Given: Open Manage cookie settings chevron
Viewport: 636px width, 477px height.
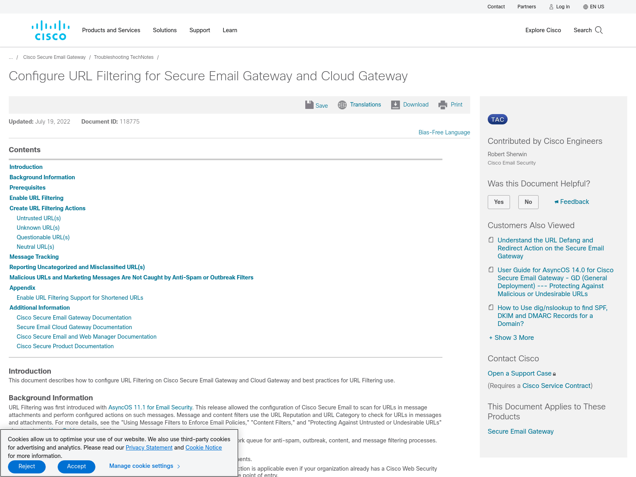Looking at the screenshot, I should point(178,466).
